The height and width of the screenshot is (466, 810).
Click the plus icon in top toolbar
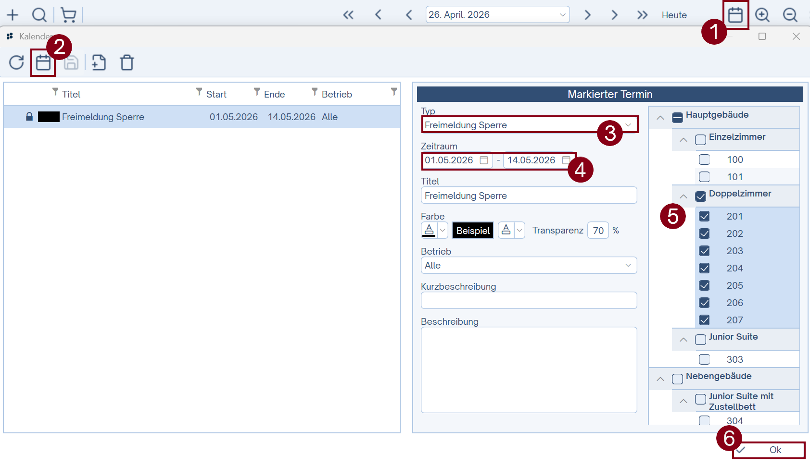coord(13,15)
